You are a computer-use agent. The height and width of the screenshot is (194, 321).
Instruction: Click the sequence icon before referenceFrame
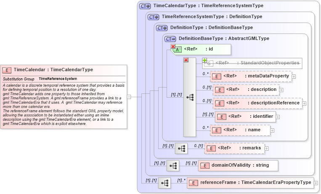click(164, 183)
